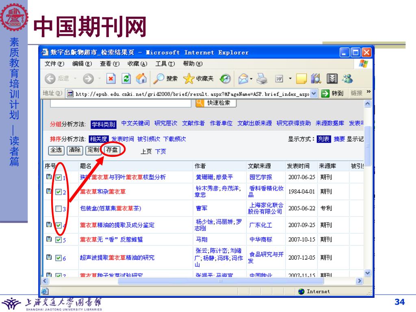The width and height of the screenshot is (416, 312).
Task: Stop page loading with red X icon
Action: tap(110, 78)
